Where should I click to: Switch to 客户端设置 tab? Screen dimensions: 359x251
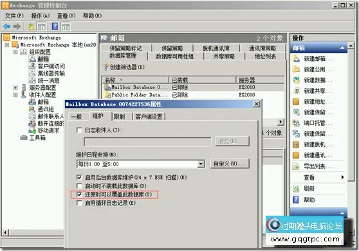click(x=149, y=117)
